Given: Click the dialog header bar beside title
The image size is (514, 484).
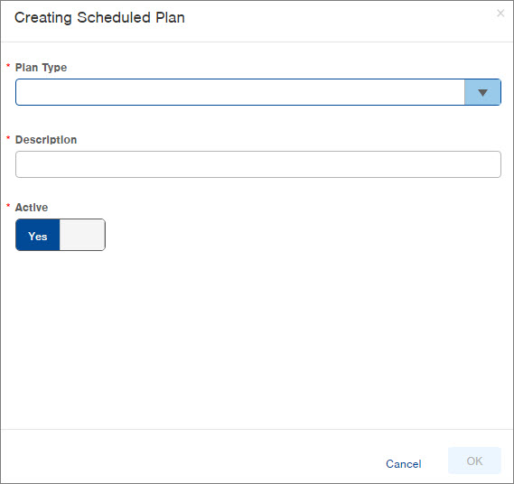Looking at the screenshot, I should [338, 20].
